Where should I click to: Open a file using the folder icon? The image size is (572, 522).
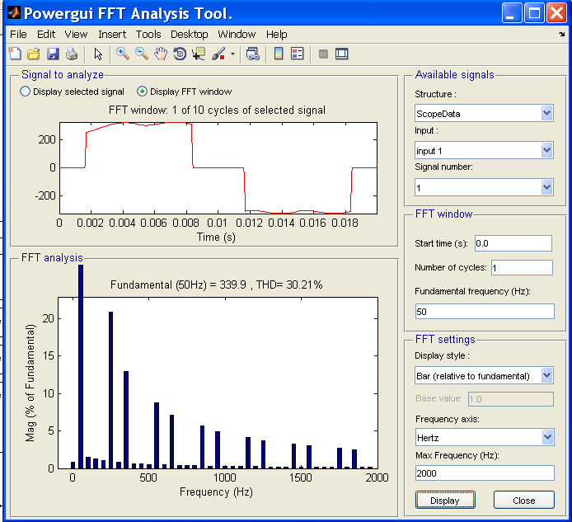point(34,54)
